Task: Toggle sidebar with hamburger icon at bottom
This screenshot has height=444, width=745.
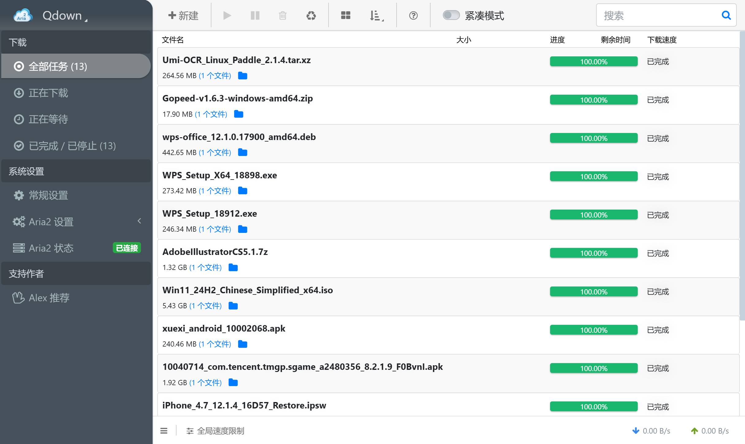Action: (164, 431)
